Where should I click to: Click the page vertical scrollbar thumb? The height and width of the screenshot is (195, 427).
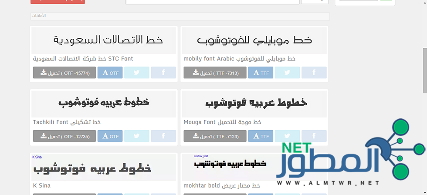click(x=424, y=70)
